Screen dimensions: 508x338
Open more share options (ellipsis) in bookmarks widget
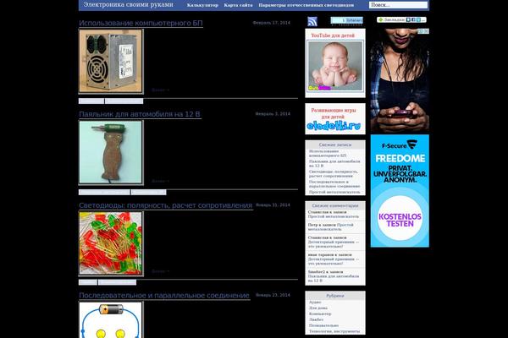[423, 19]
